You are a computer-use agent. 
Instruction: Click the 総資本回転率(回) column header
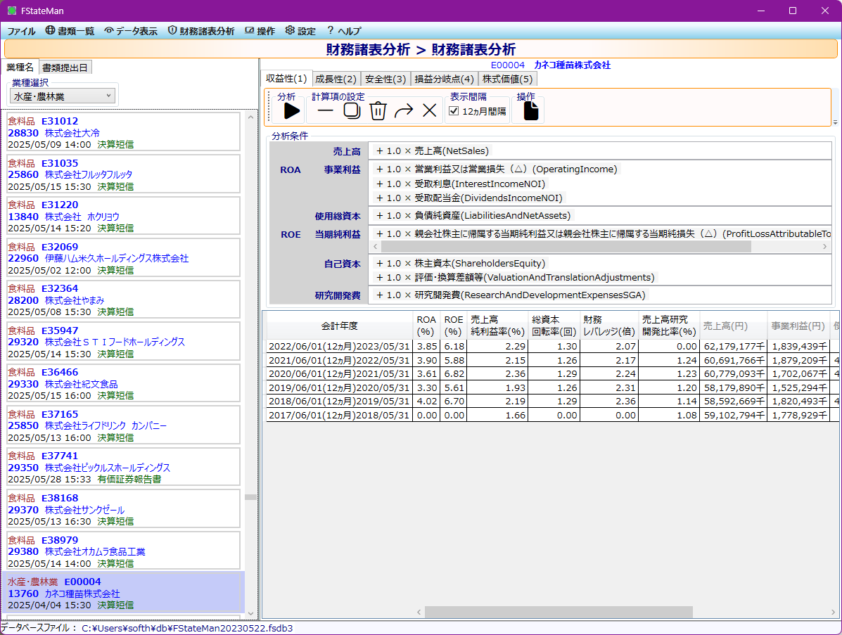tap(554, 326)
